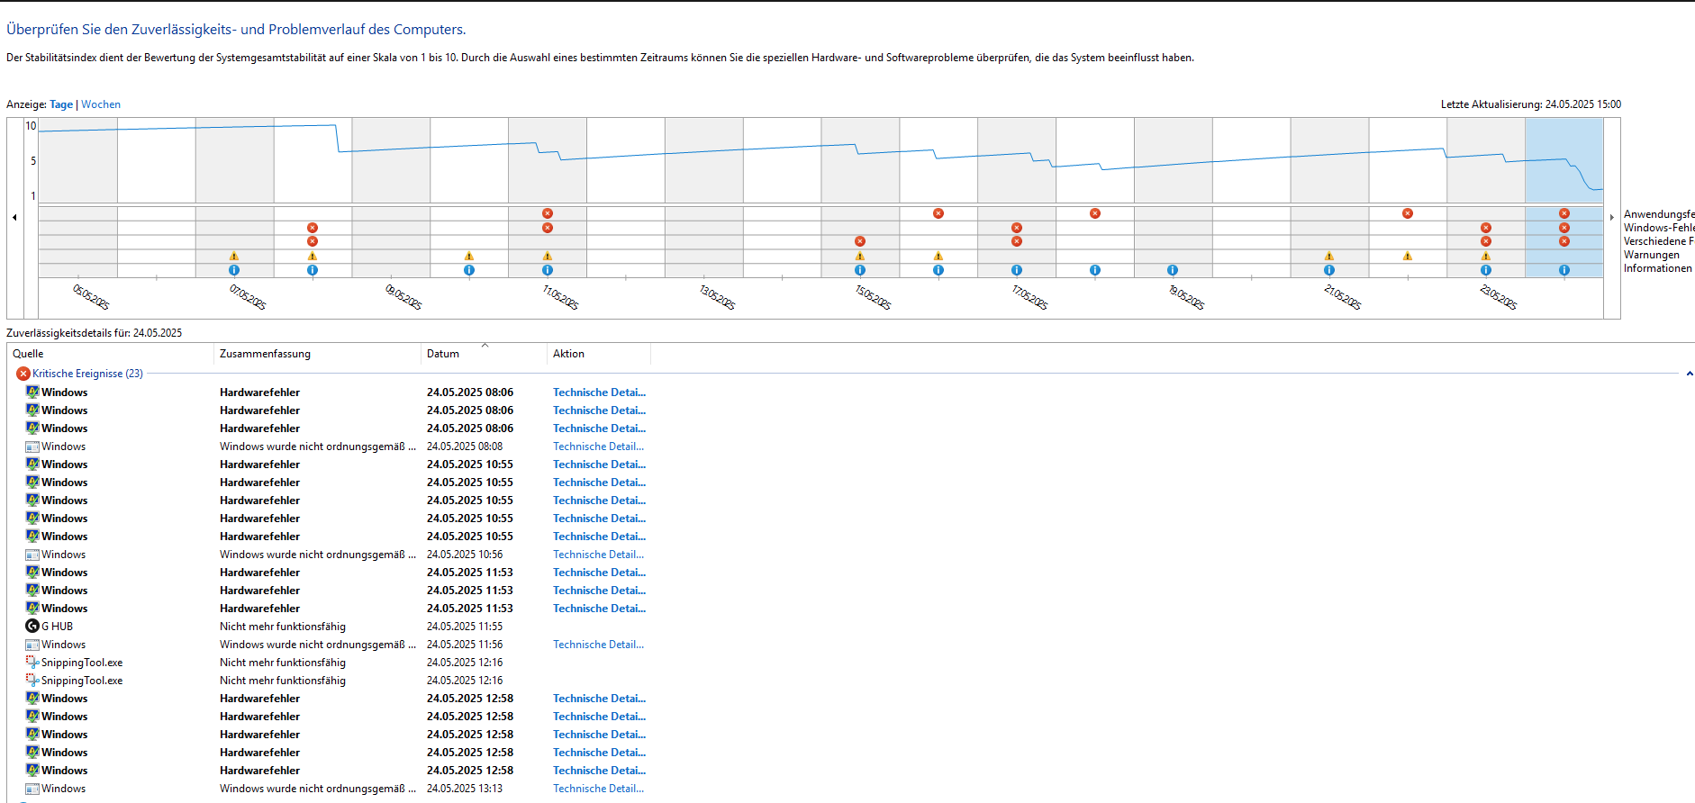Select the Windows-Fehler icon on 11.05.2025
The width and height of the screenshot is (1695, 803).
pyautogui.click(x=548, y=228)
